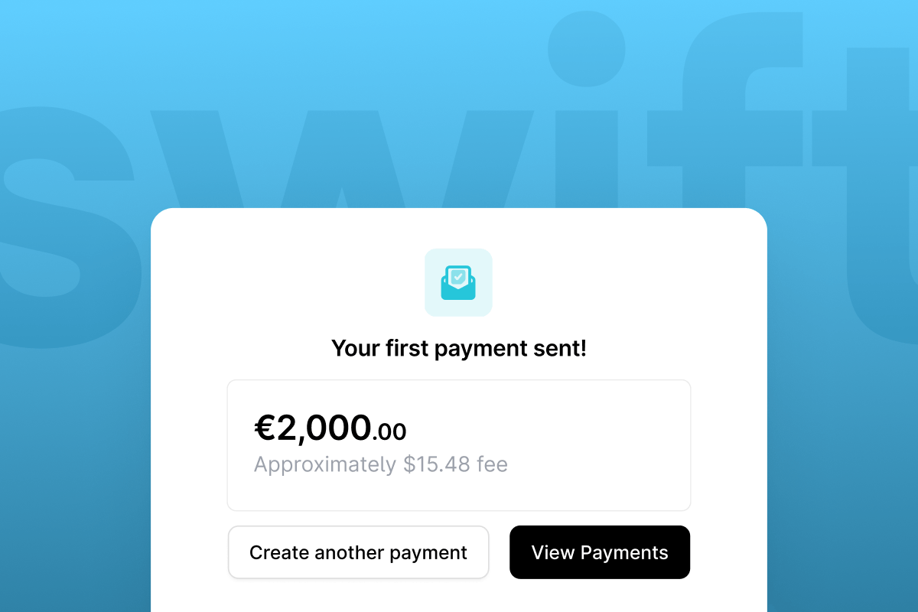Select the Approximately $15.48 fee text
The width and height of the screenshot is (918, 612).
[381, 464]
